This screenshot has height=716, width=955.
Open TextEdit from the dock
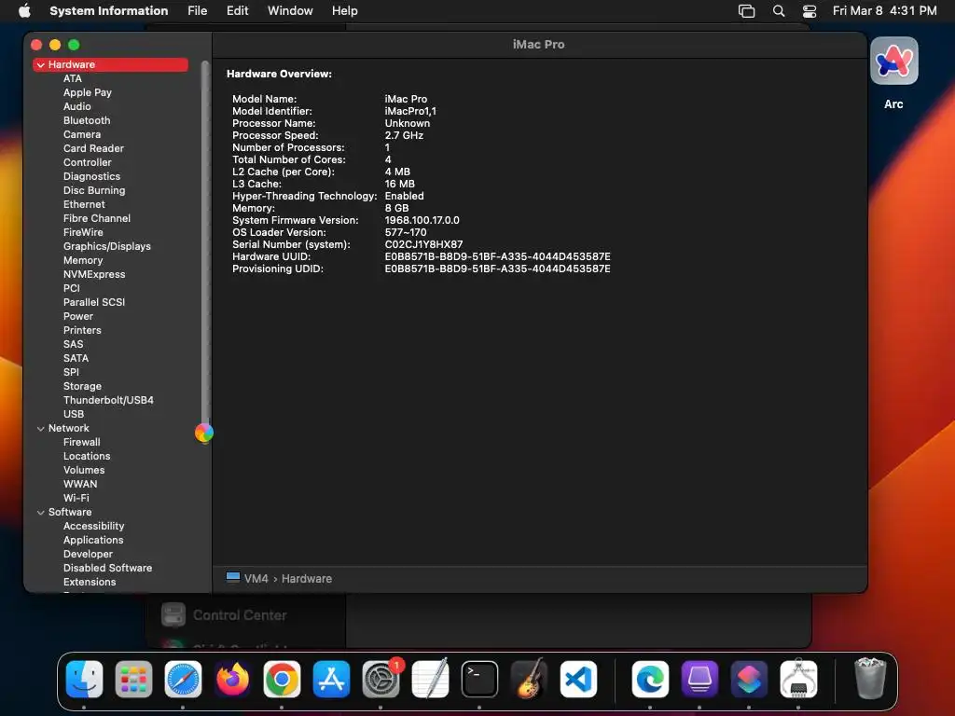click(x=430, y=679)
